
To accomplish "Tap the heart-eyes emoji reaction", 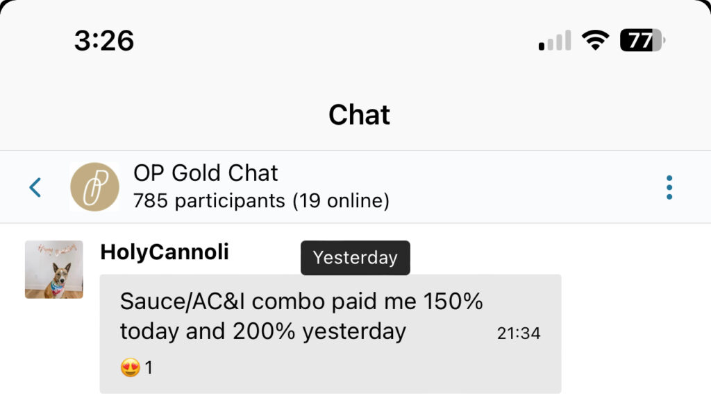I will pyautogui.click(x=130, y=367).
